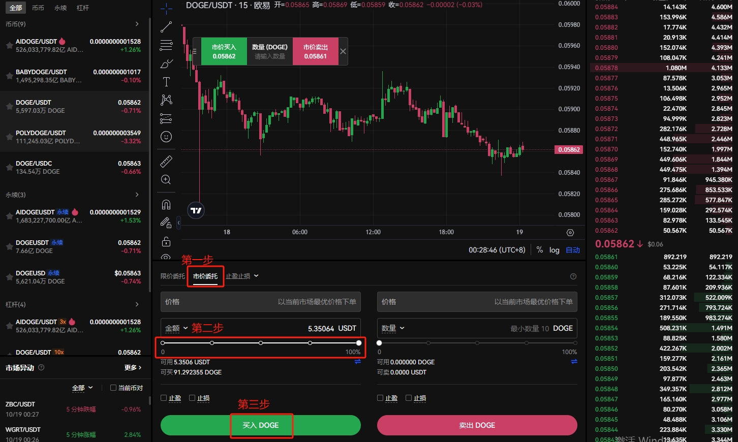
Task: Click sell slider handle at 0
Action: click(379, 343)
